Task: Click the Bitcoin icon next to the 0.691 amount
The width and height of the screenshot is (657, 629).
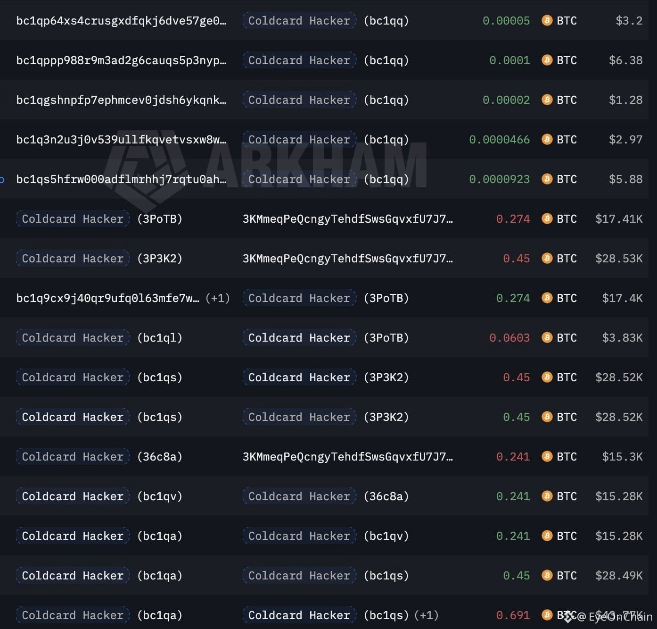Action: click(x=547, y=615)
